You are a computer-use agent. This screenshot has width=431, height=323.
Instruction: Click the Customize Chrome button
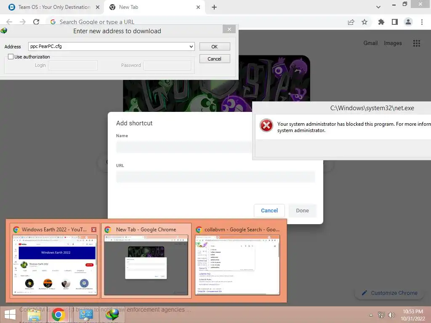pos(390,293)
